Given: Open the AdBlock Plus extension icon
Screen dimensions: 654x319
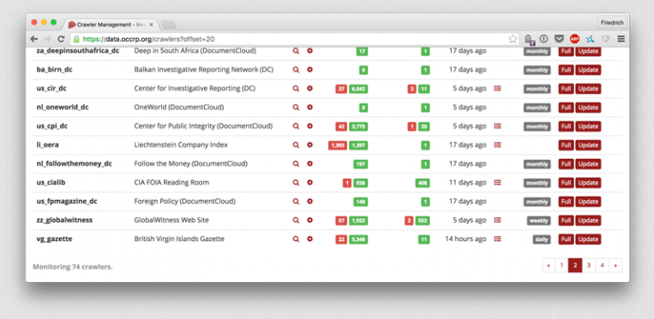Looking at the screenshot, I should pos(574,38).
